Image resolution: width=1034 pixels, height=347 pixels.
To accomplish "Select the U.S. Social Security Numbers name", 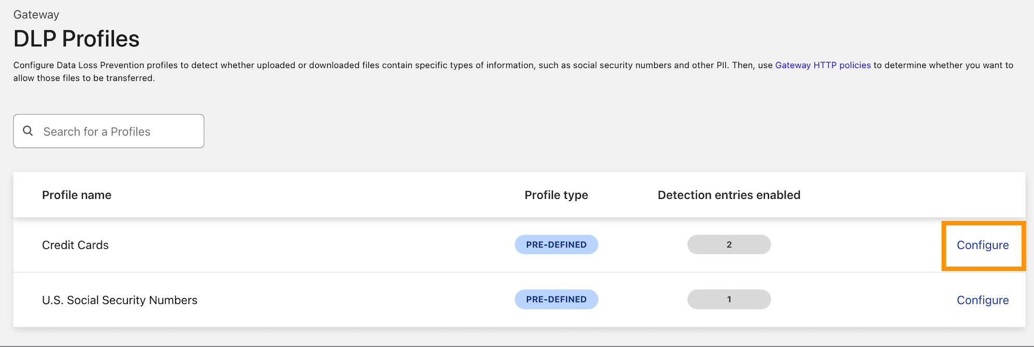I will click(120, 300).
